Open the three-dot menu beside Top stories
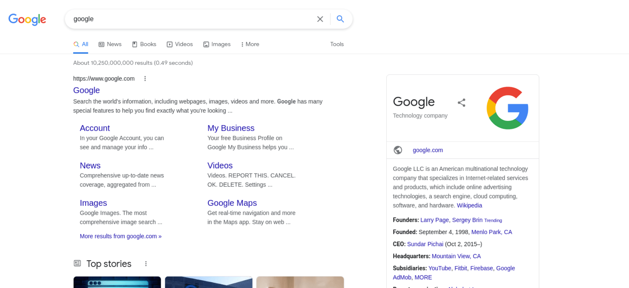Image resolution: width=629 pixels, height=288 pixels. (x=146, y=264)
